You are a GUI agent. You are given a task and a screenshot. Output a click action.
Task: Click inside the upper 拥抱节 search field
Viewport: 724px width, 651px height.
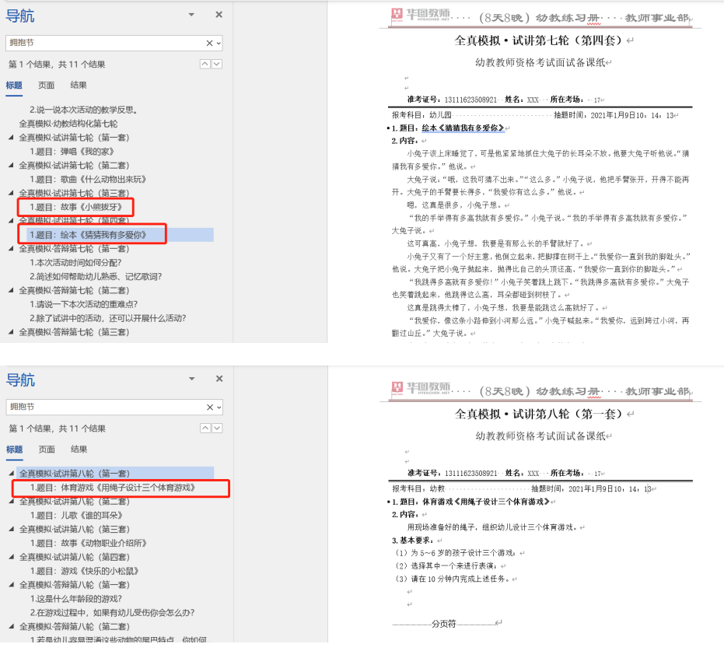pyautogui.click(x=101, y=44)
